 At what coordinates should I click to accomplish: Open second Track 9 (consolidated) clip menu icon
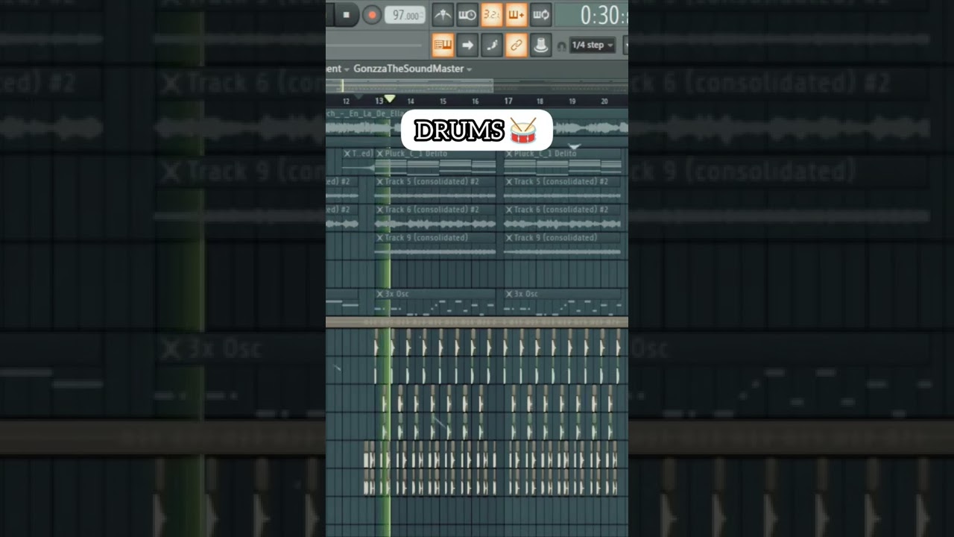point(510,238)
